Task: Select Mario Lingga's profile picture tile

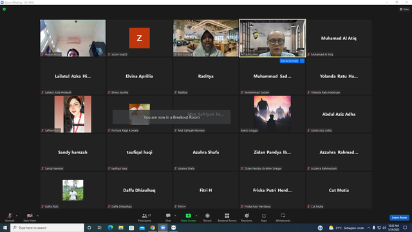Action: click(x=272, y=114)
